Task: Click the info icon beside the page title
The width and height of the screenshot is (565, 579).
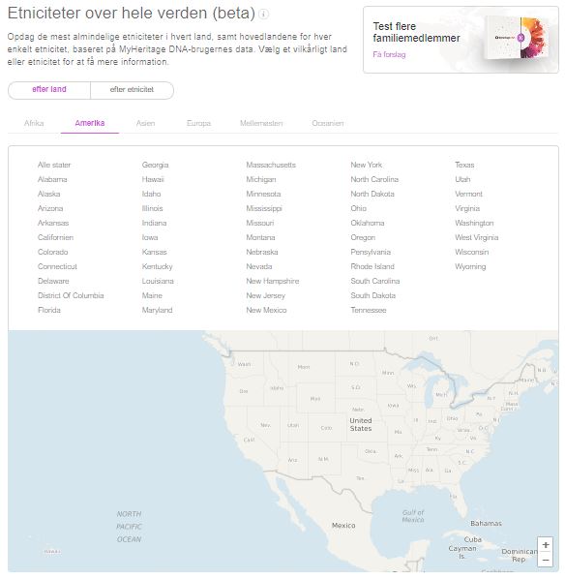Action: pos(263,14)
